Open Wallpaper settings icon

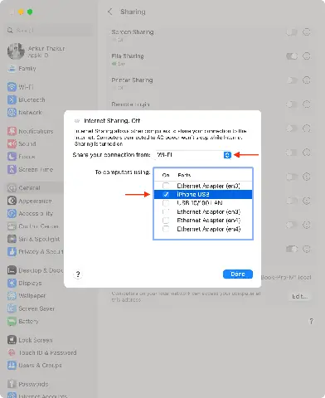coord(12,296)
